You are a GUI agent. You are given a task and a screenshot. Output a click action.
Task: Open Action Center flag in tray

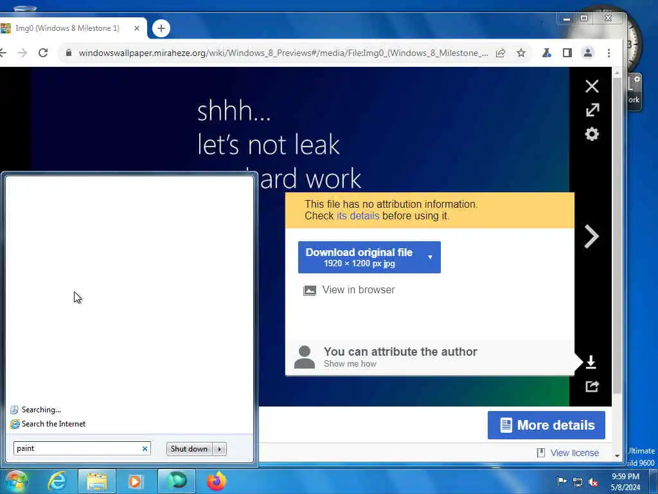(562, 482)
